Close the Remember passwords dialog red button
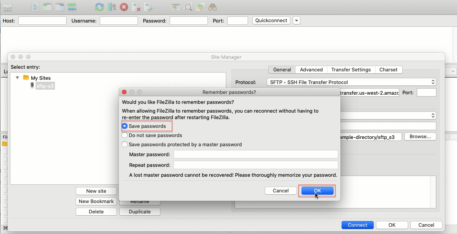The image size is (457, 234). [124, 92]
